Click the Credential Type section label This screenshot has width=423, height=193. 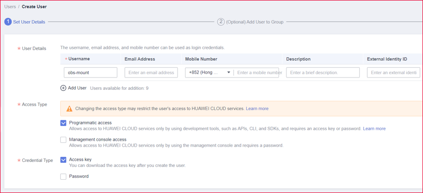coord(37,160)
